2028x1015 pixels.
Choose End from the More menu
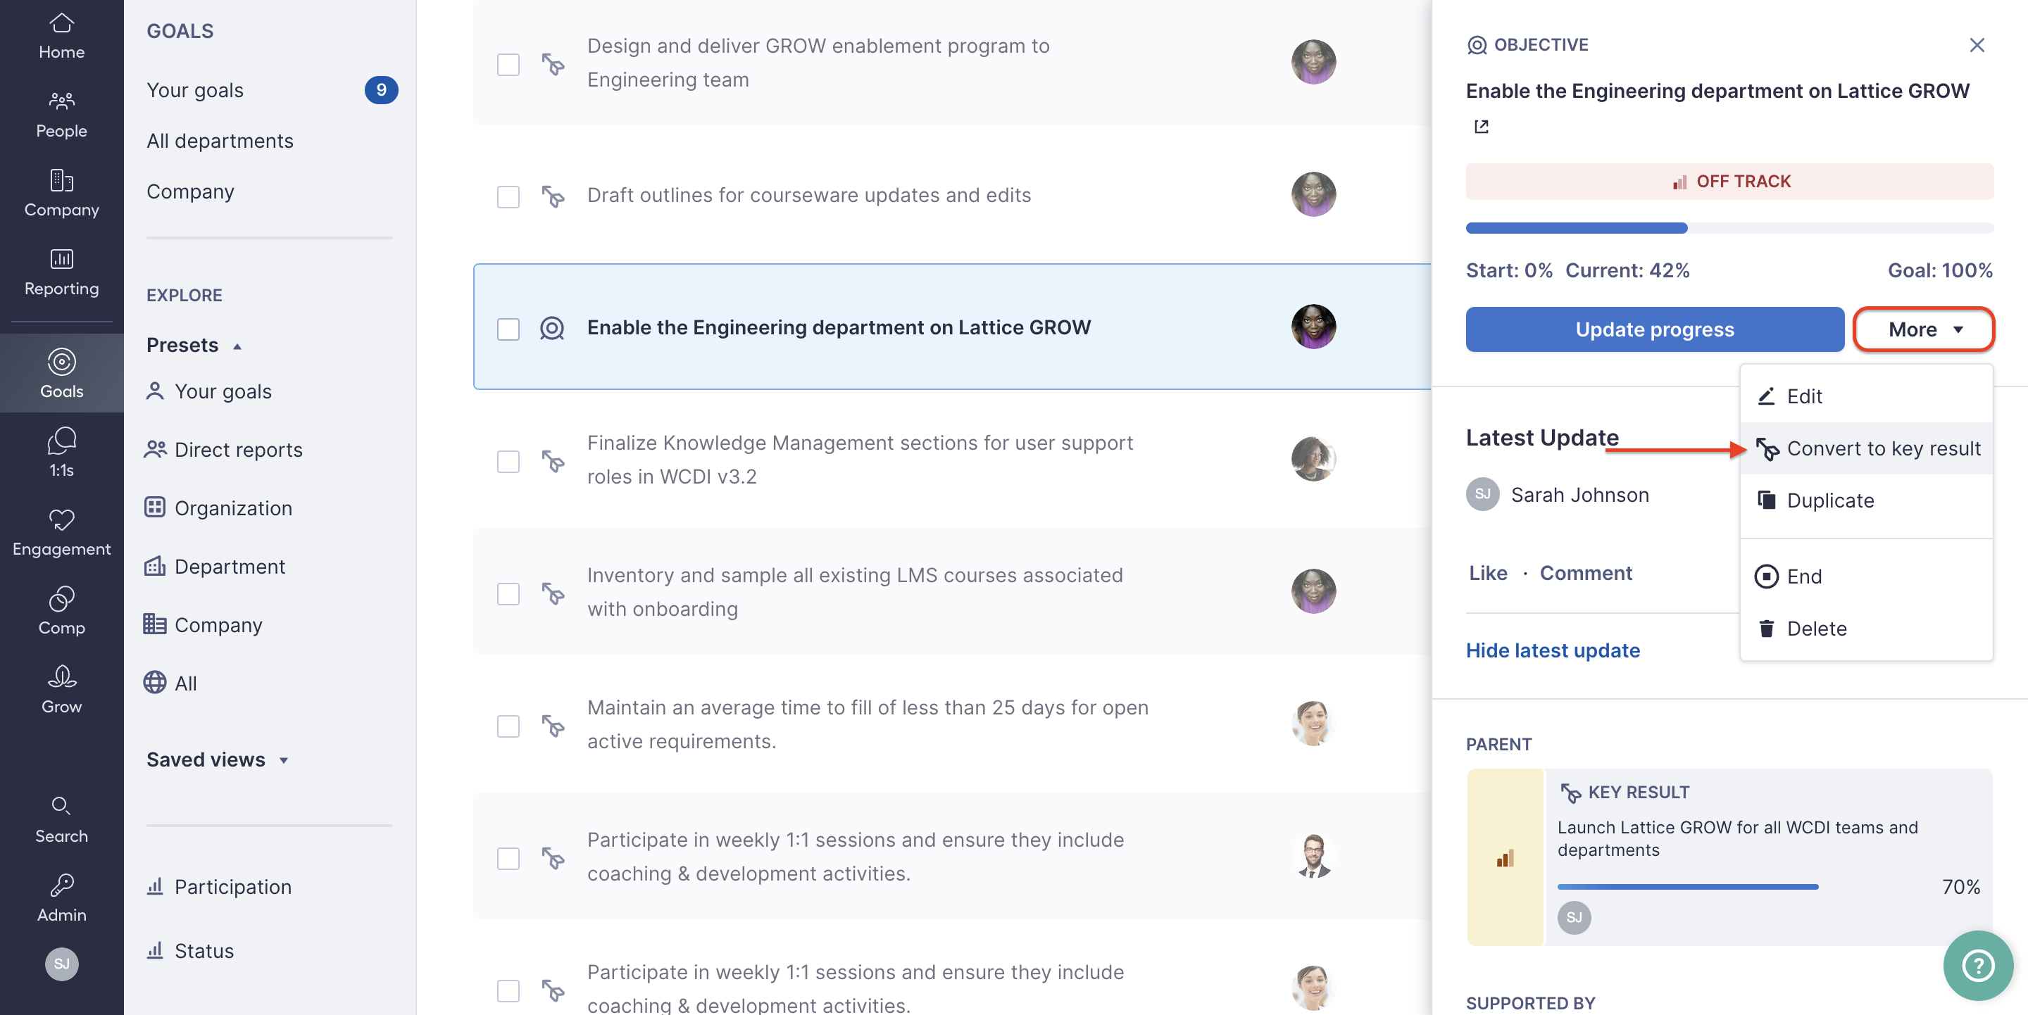[1866, 576]
